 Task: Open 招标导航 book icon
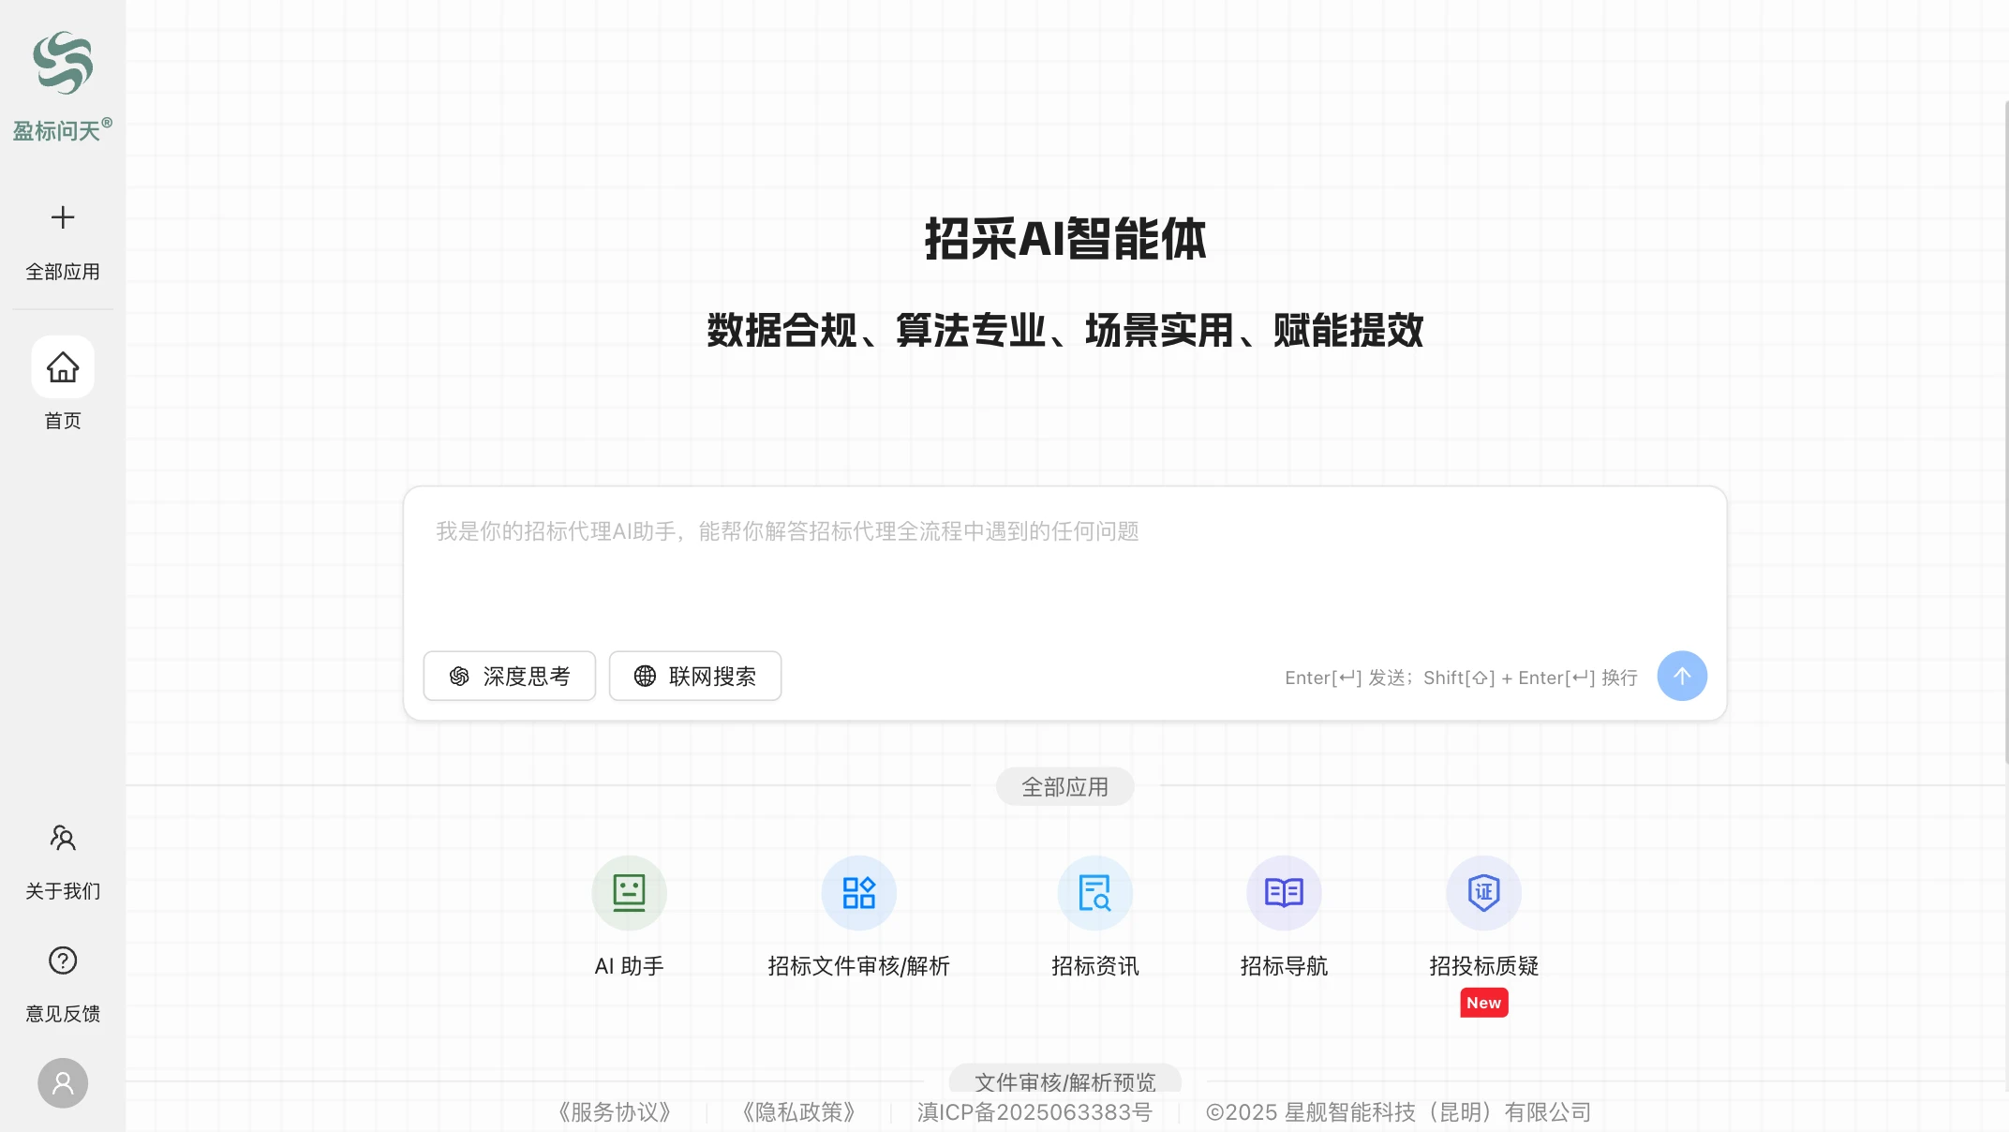[x=1284, y=893]
